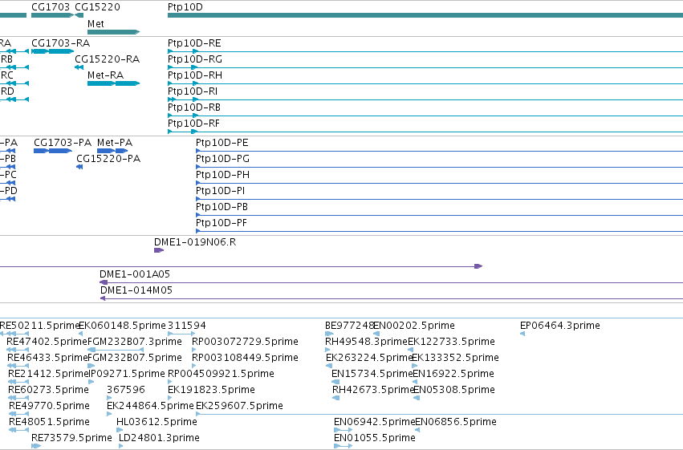Select the Met-RA transcript label
This screenshot has height=450, width=683.
coord(105,75)
